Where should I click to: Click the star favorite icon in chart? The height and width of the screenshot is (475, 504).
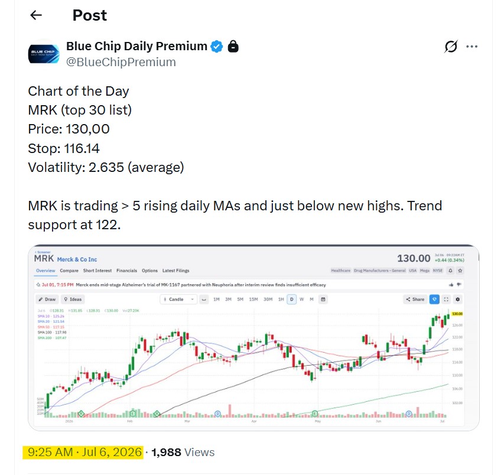tap(460, 271)
